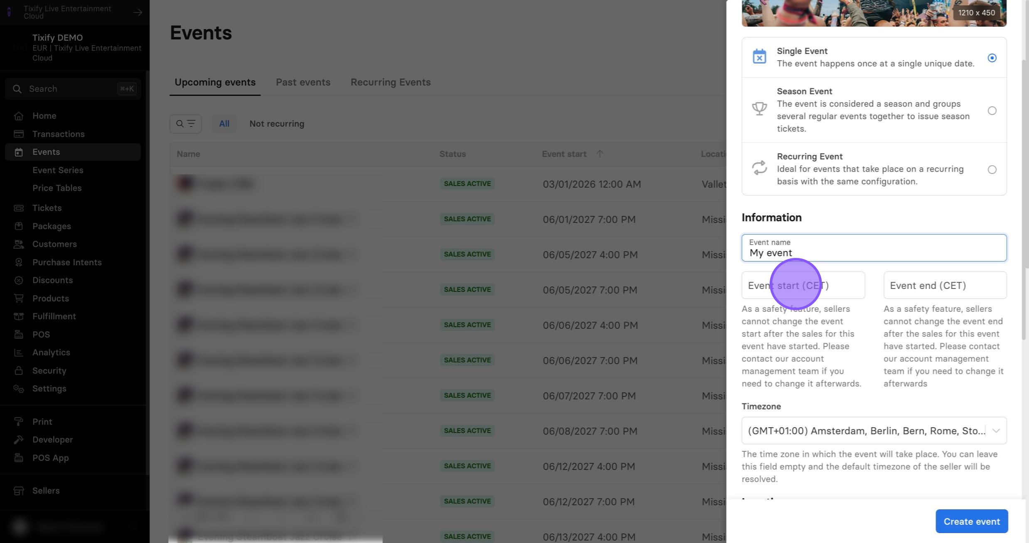The image size is (1029, 543).
Task: Sort by Event start column arrow
Action: pos(599,154)
